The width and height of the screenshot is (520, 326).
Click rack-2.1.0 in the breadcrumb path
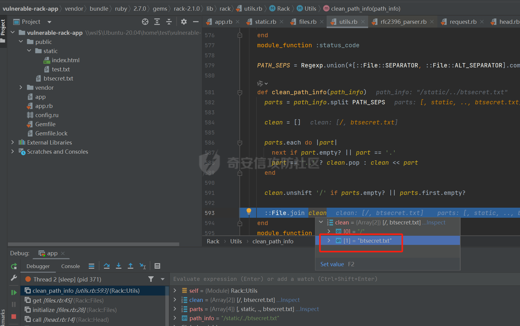187,9
